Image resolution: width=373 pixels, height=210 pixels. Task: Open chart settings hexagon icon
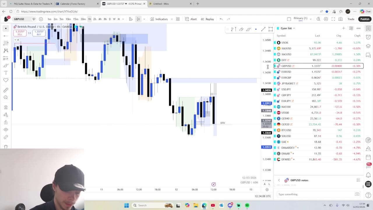tap(326, 19)
